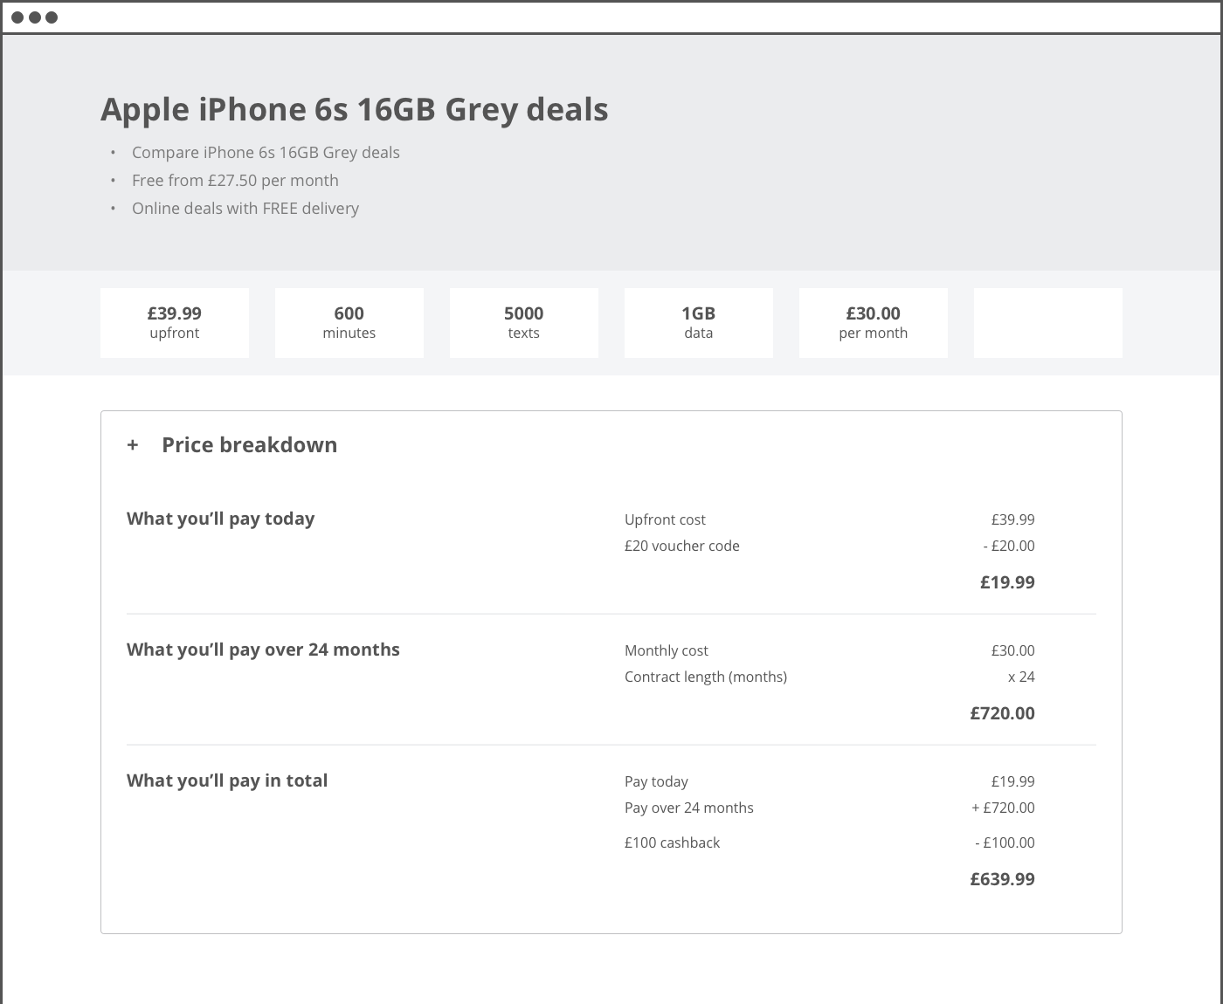The height and width of the screenshot is (1004, 1223).
Task: Click the Contract length (months) label
Action: point(706,677)
